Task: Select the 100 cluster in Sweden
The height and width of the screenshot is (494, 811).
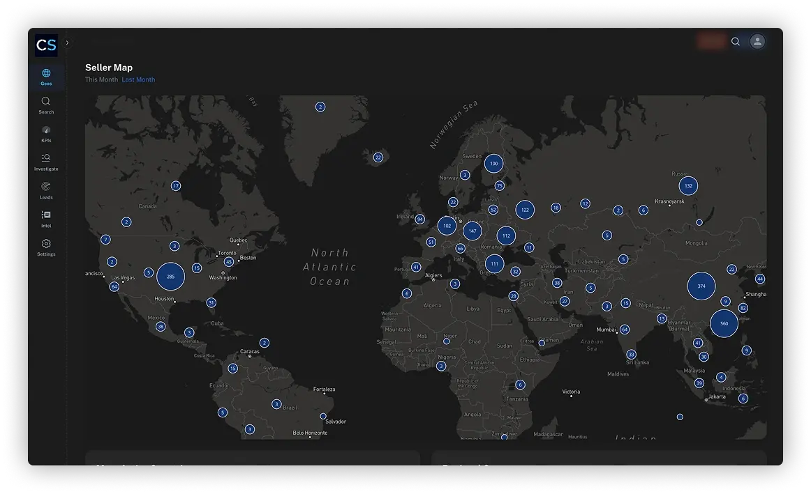Action: pos(494,164)
